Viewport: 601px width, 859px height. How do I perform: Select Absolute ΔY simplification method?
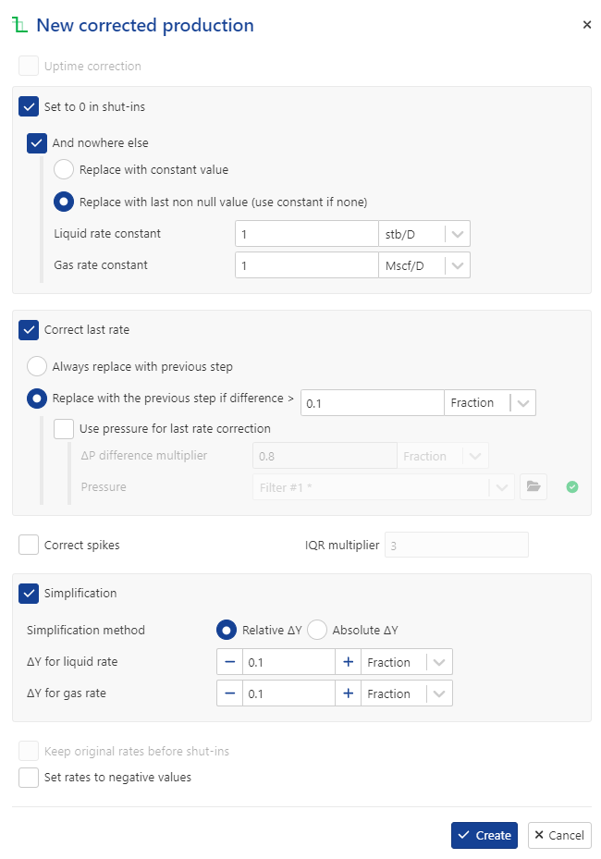coord(316,630)
